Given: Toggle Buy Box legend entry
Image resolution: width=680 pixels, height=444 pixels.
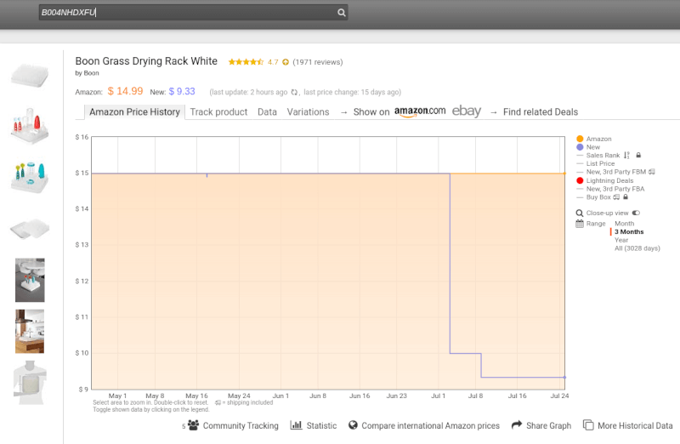Looking at the screenshot, I should (x=598, y=197).
